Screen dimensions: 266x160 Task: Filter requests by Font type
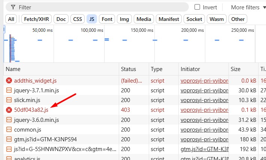pyautogui.click(x=107, y=19)
